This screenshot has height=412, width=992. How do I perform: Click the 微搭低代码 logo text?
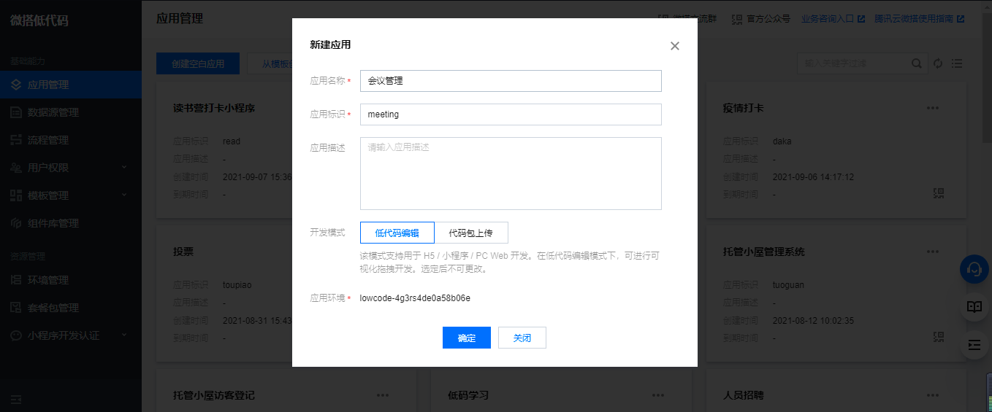tap(39, 20)
